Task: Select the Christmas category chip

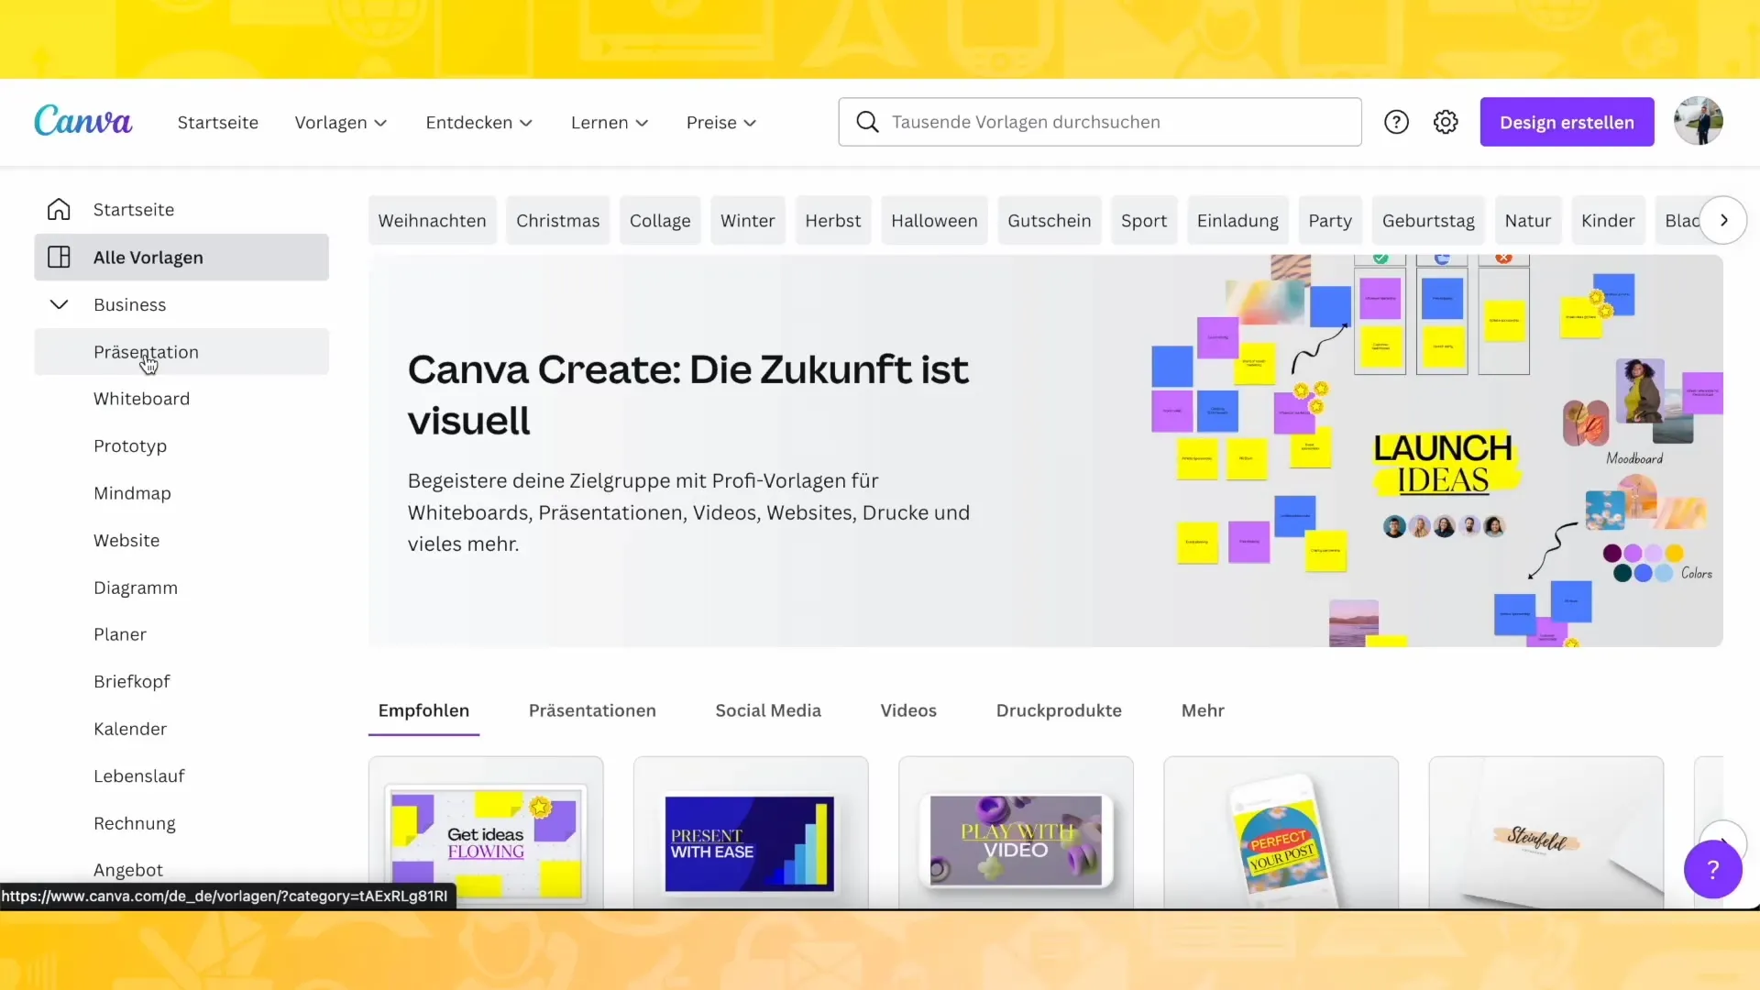Action: click(x=557, y=220)
